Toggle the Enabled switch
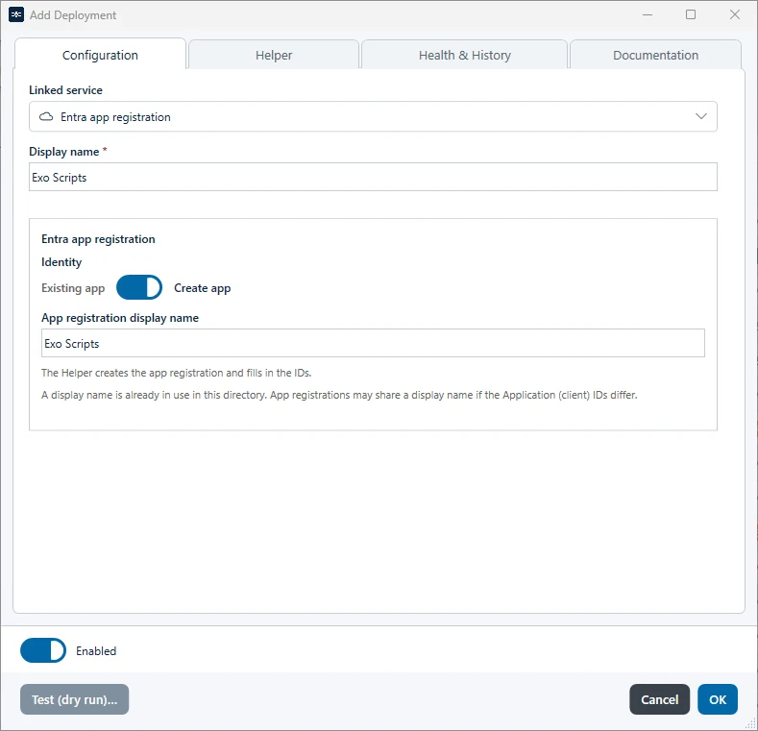The height and width of the screenshot is (731, 758). 43,650
